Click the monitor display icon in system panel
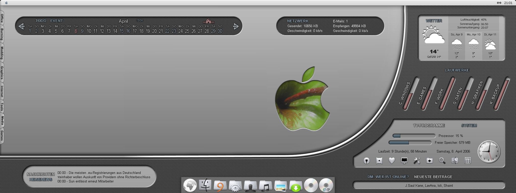Viewport: 516px width, 193px height. [404, 161]
